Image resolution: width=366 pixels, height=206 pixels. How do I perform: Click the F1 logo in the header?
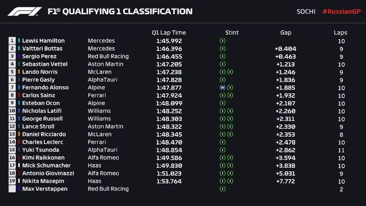coord(25,11)
